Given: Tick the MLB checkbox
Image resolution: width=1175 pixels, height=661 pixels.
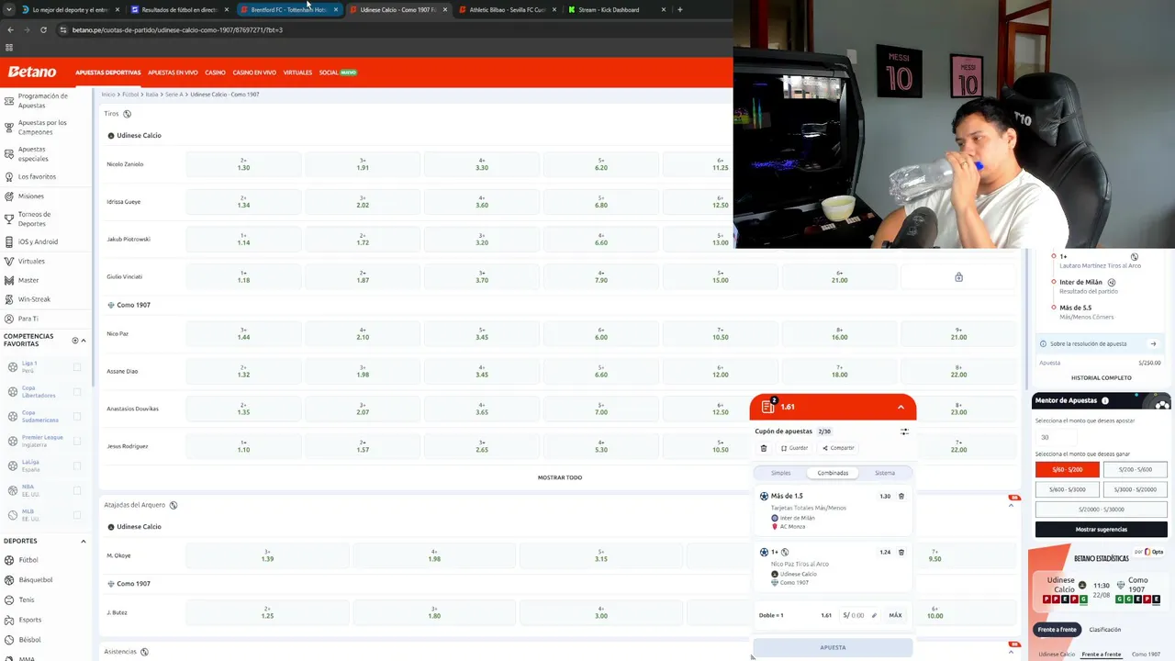Looking at the screenshot, I should [77, 516].
